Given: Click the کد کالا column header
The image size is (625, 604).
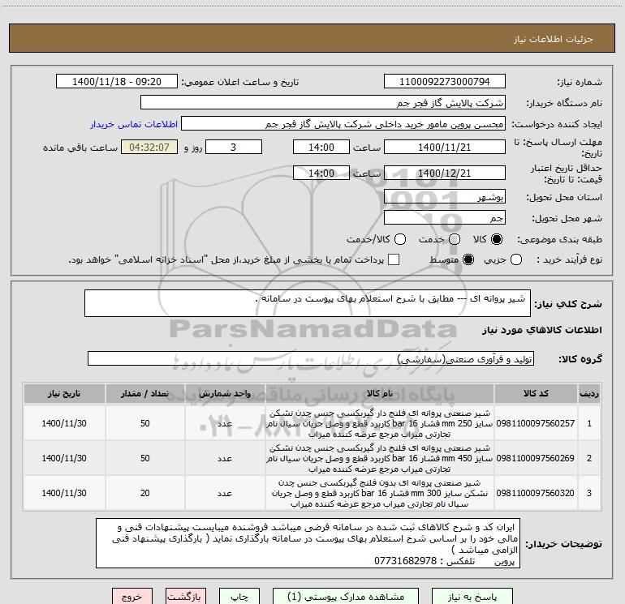Looking at the screenshot, I should tap(536, 393).
